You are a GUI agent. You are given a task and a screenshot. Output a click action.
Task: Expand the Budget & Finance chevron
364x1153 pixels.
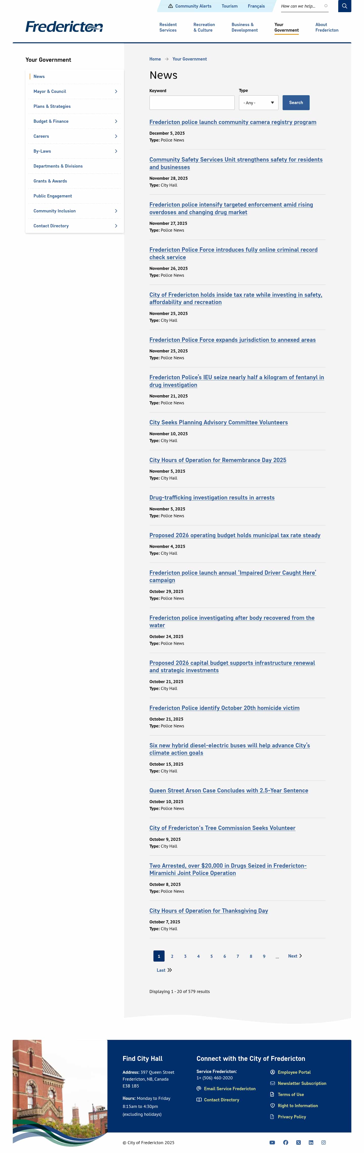(x=116, y=121)
